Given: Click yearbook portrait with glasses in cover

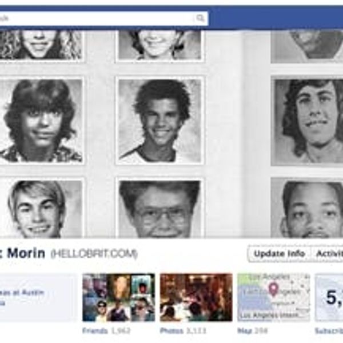Looking at the screenshot, I should (x=160, y=208).
